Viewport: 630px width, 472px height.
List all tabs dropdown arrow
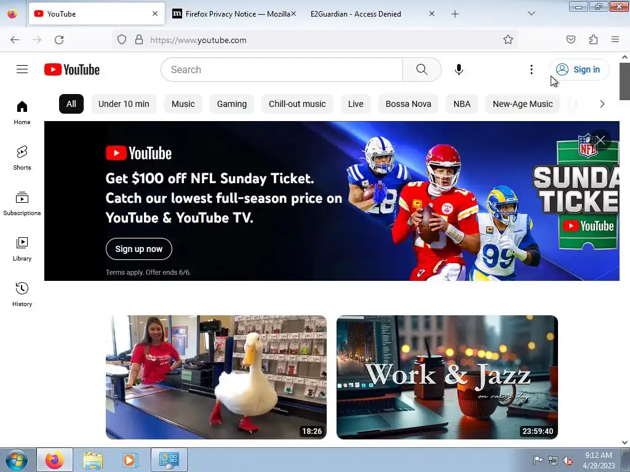pos(531,14)
